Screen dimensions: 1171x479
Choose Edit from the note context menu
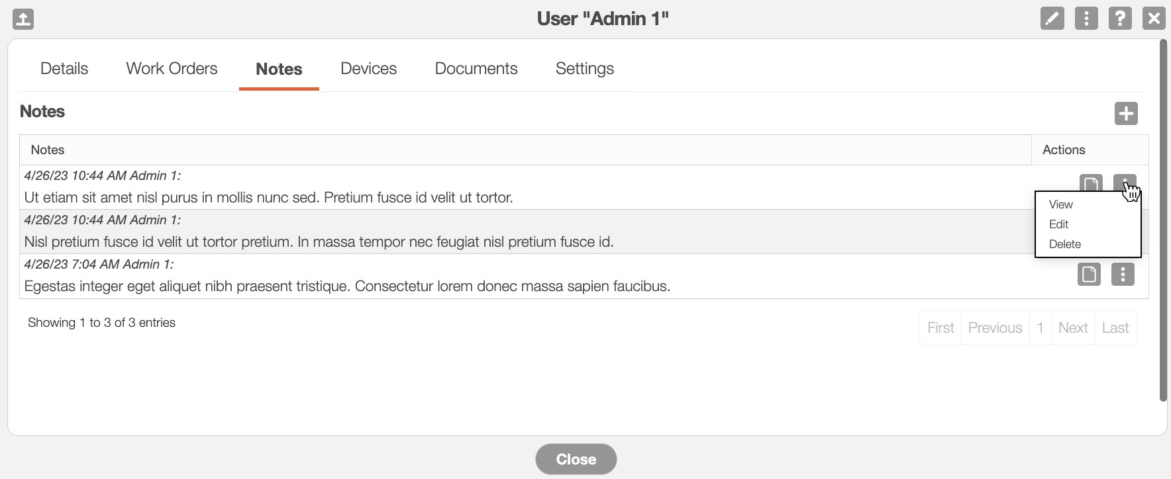(1059, 224)
